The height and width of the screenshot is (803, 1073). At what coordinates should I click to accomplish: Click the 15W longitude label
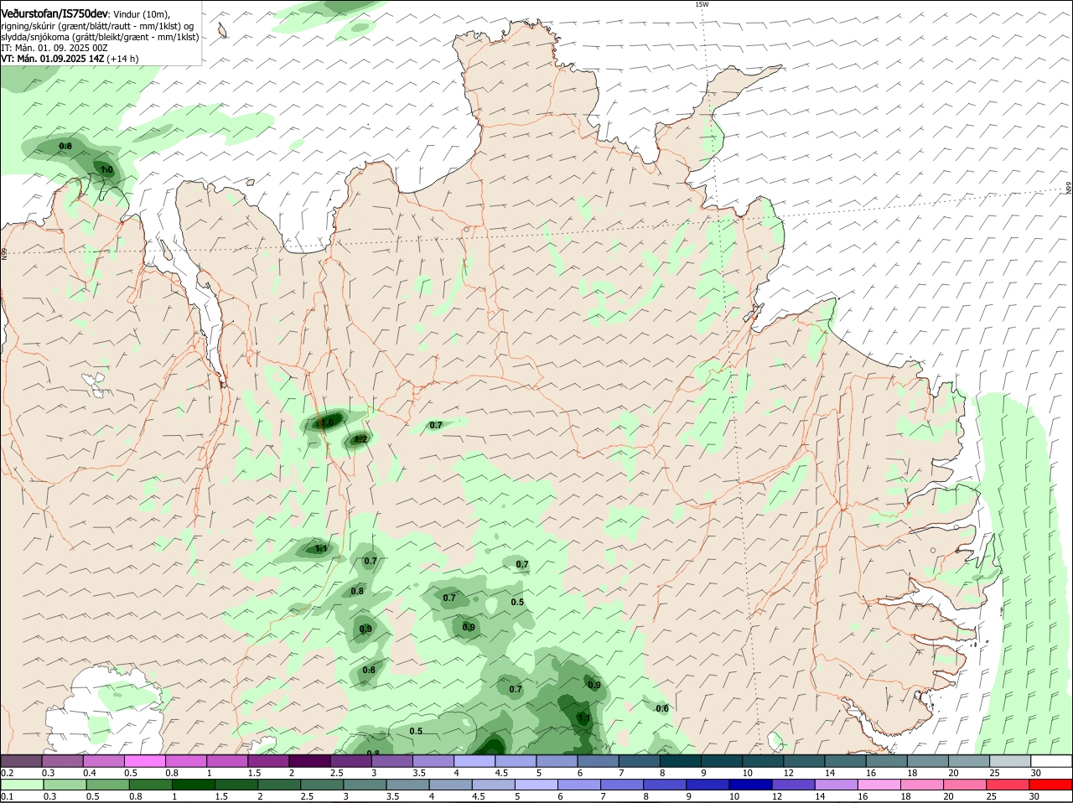coord(702,4)
